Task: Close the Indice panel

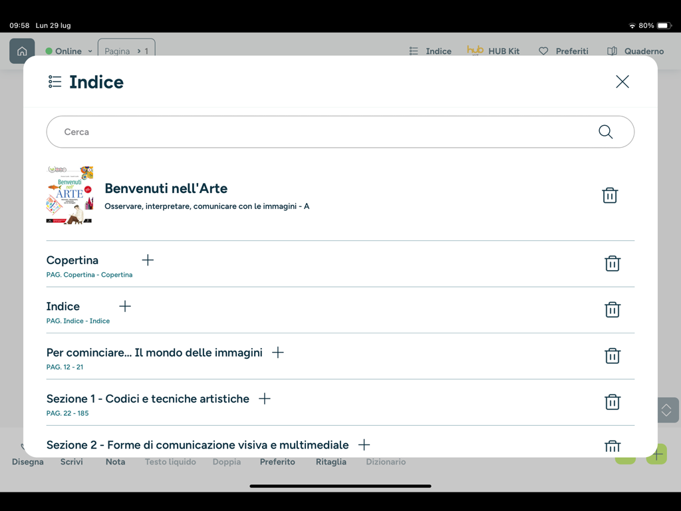Action: (x=622, y=82)
